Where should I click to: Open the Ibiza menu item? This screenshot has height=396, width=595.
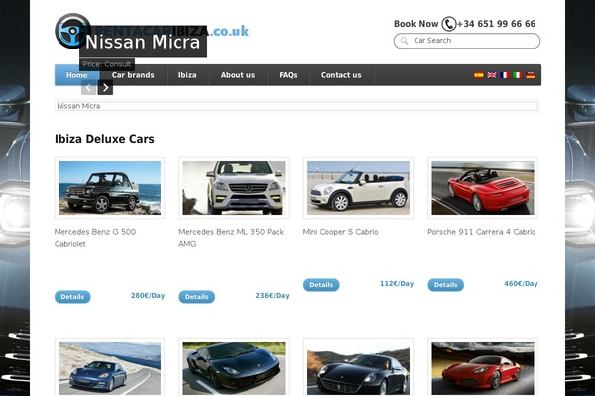coord(187,75)
